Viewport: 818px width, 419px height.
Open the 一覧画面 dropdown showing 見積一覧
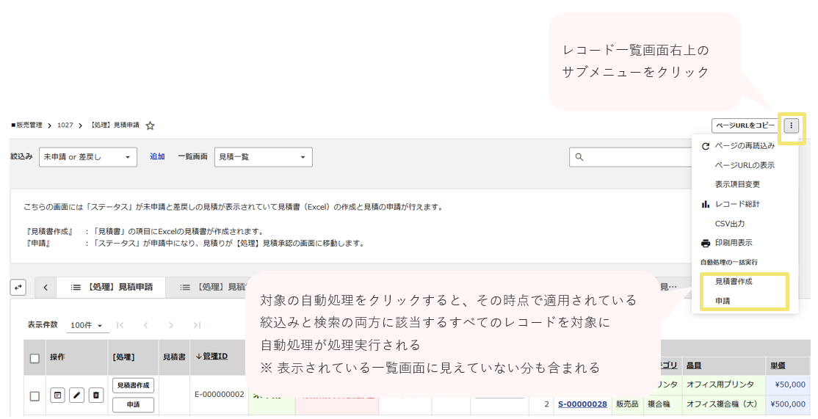(263, 157)
